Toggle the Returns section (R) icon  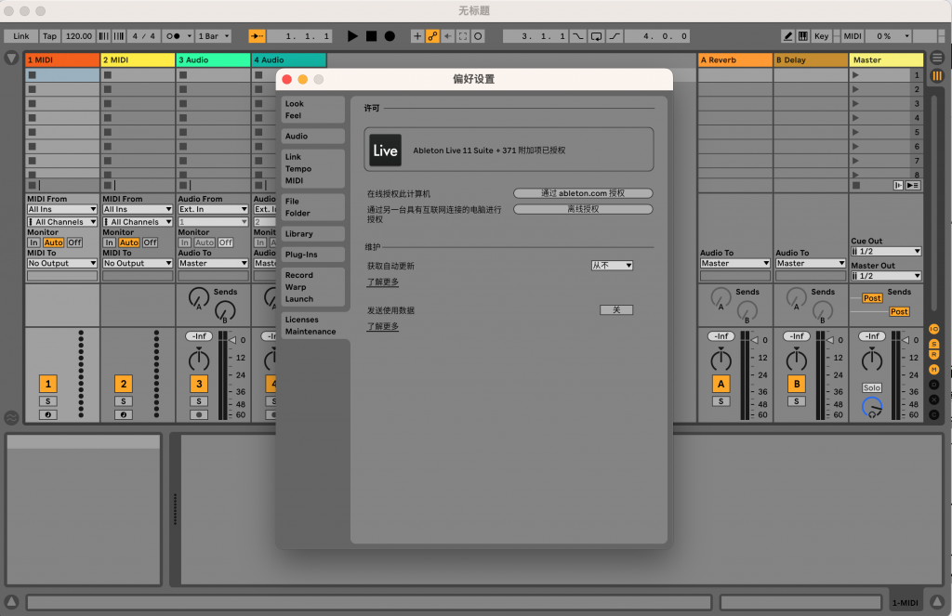click(935, 354)
